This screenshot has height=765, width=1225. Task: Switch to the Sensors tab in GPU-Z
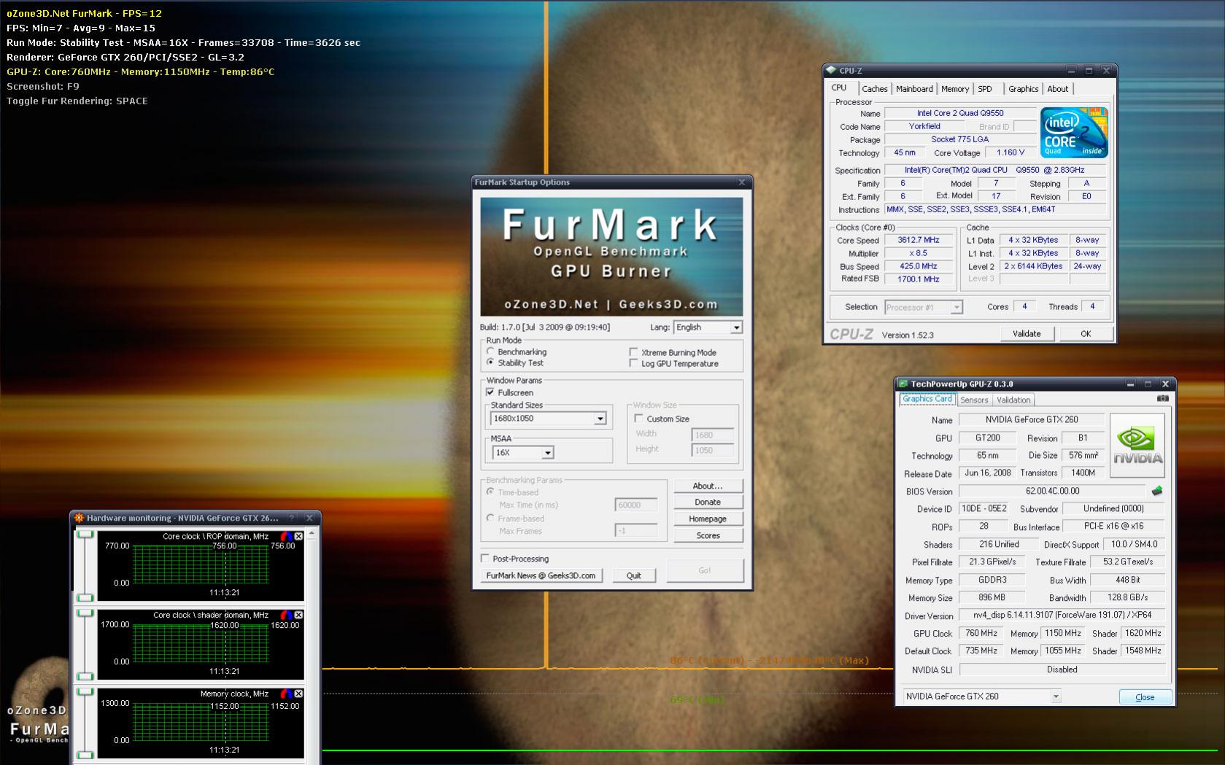pyautogui.click(x=974, y=400)
